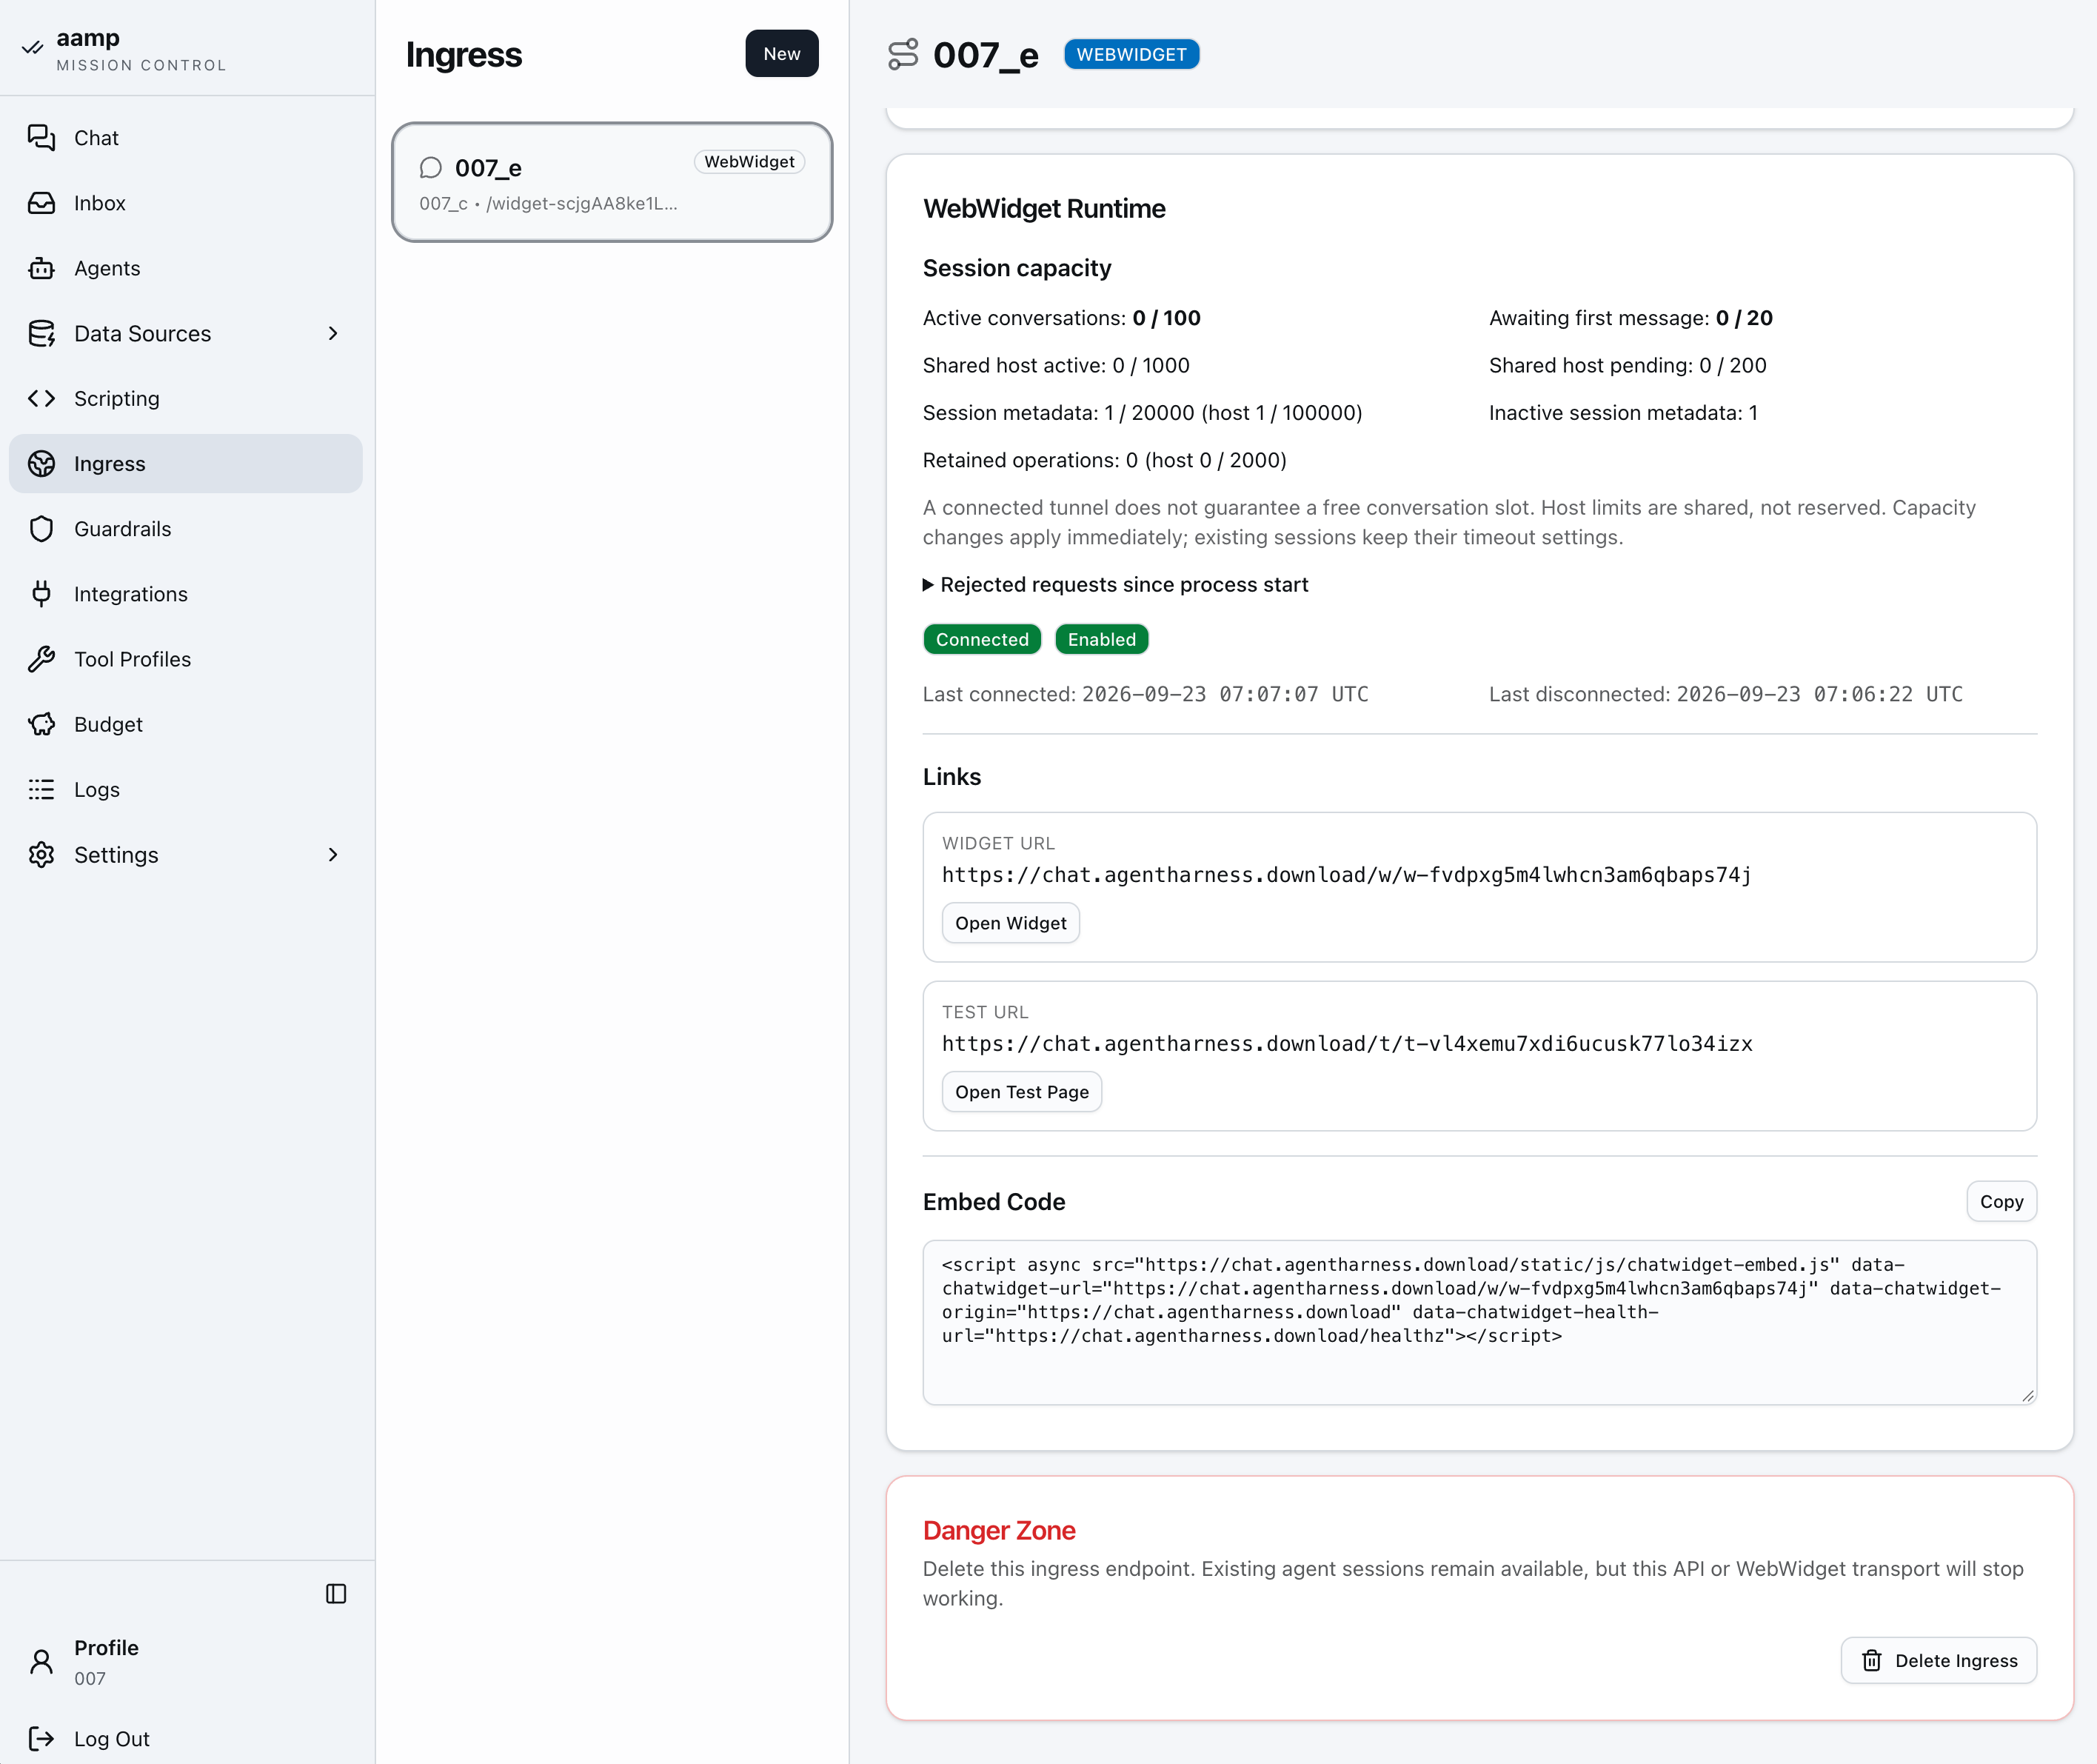Click the WebWidget Runtime heading

click(1044, 209)
